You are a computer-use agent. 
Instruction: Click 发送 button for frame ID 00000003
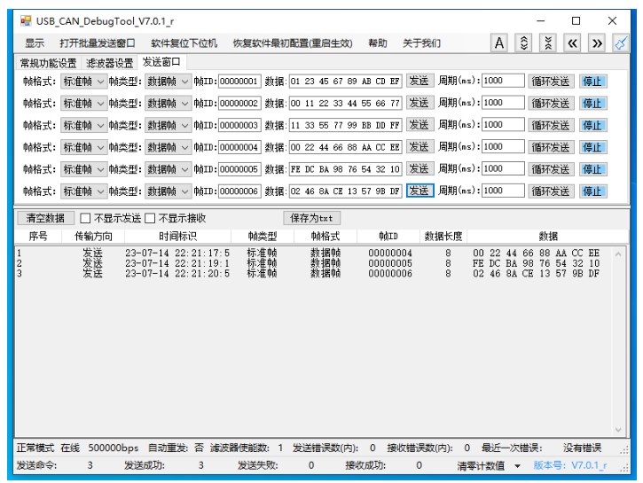point(420,125)
